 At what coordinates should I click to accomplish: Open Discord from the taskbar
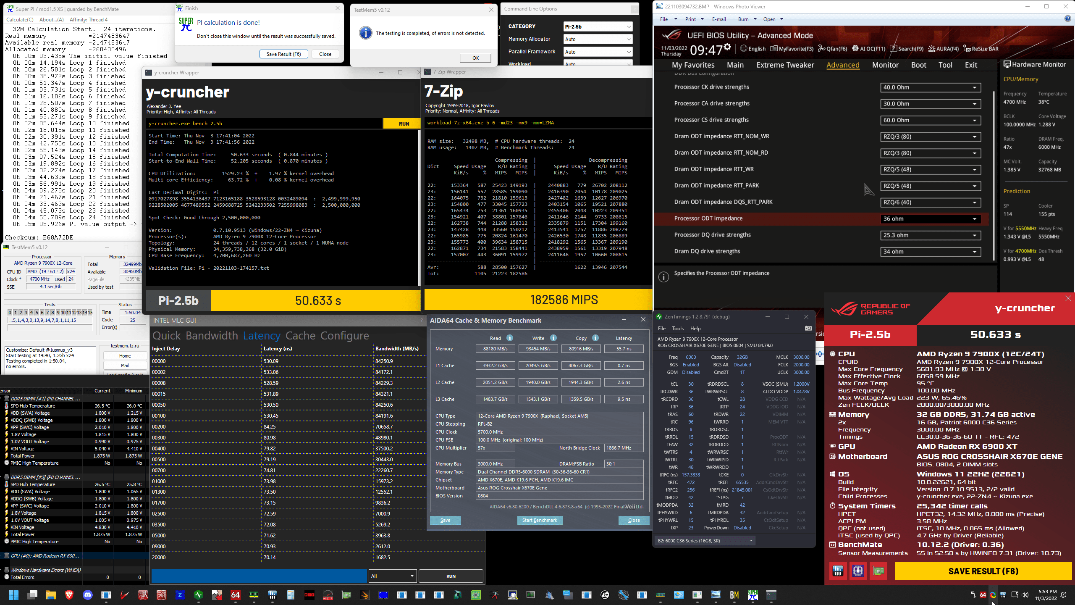[x=87, y=595]
